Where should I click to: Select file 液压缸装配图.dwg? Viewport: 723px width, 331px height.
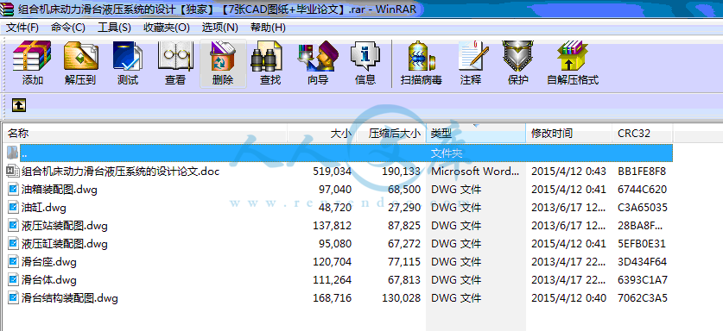(x=65, y=244)
